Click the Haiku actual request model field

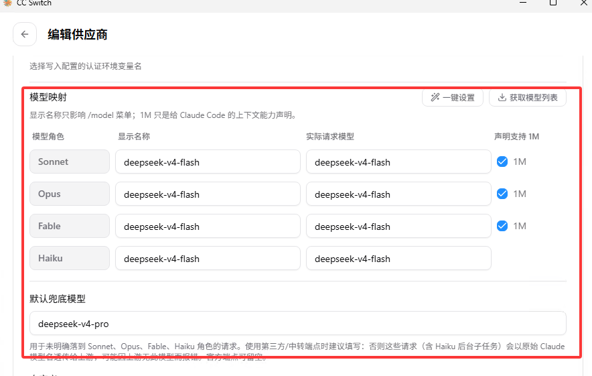click(398, 258)
